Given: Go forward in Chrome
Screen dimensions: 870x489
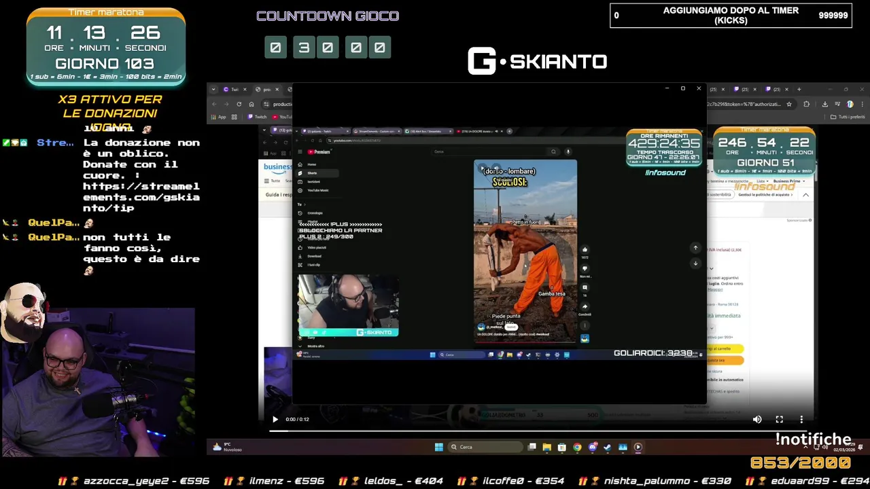Looking at the screenshot, I should pos(226,104).
